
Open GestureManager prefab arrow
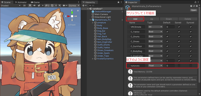tap(122, 11)
